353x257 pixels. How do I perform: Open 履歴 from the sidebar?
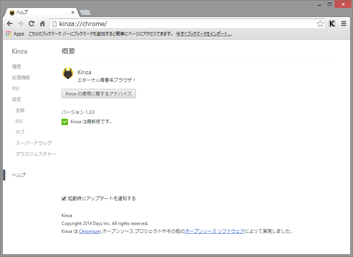tap(17, 66)
